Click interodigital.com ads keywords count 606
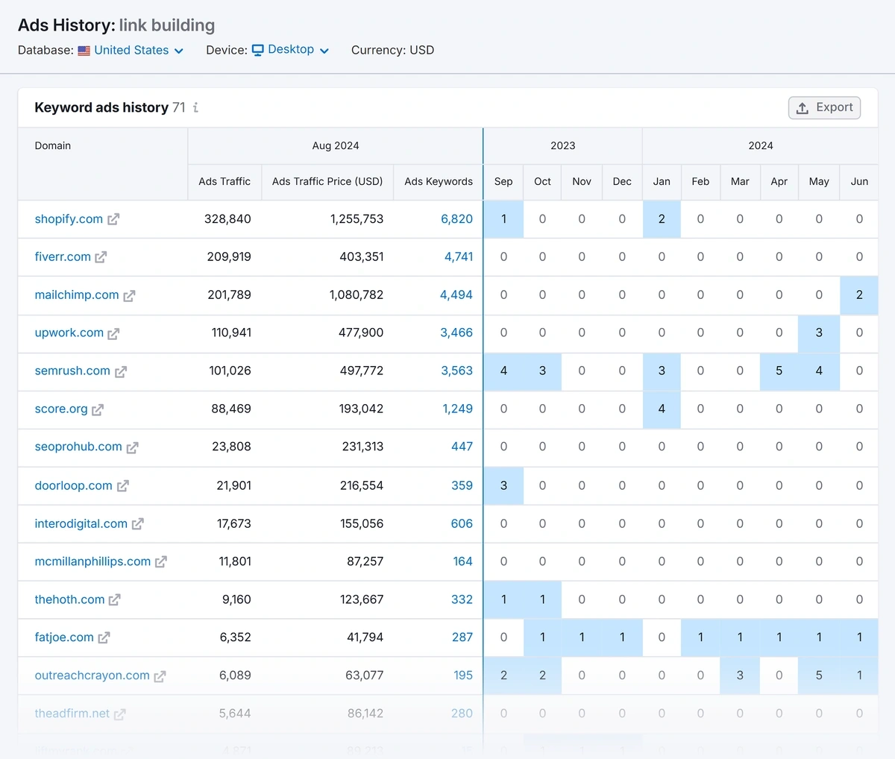The width and height of the screenshot is (895, 759). tap(462, 523)
